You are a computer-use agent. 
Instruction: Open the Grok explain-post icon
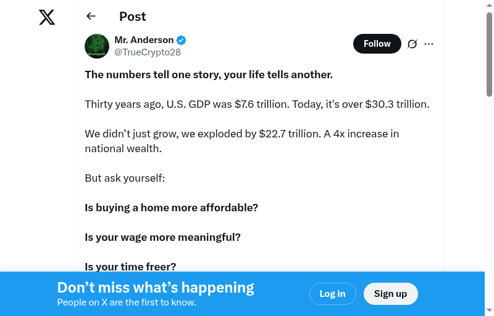pyautogui.click(x=412, y=44)
